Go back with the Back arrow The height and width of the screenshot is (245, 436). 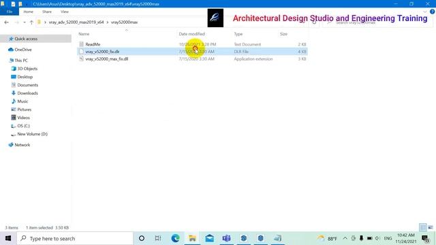[6, 22]
